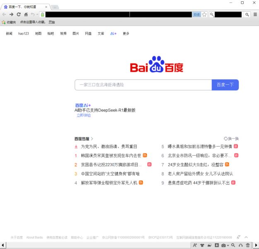Open the Ai+ navigation item

[113, 34]
